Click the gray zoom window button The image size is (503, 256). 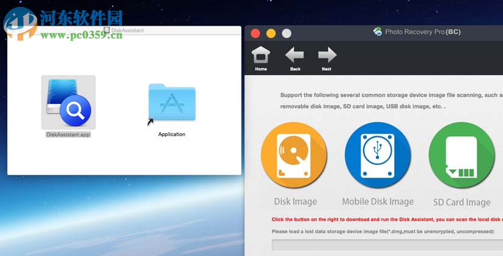click(x=287, y=34)
